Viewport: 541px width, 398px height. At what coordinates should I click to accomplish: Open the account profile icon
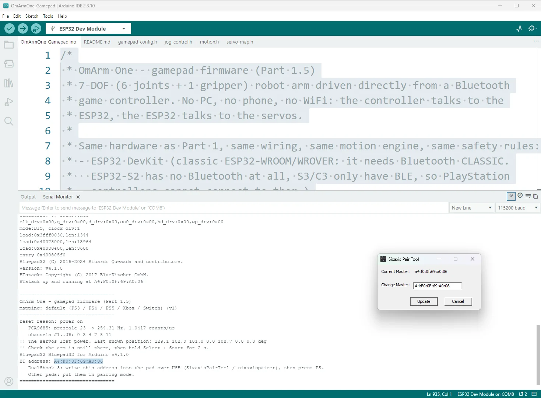(9, 381)
